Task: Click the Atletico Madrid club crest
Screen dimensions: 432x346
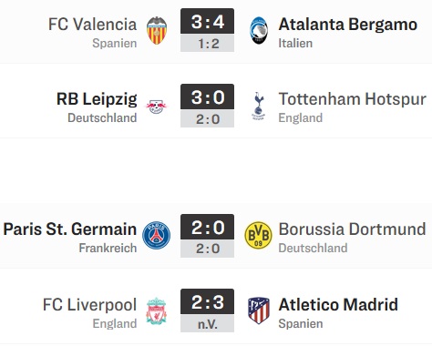Action: click(259, 310)
